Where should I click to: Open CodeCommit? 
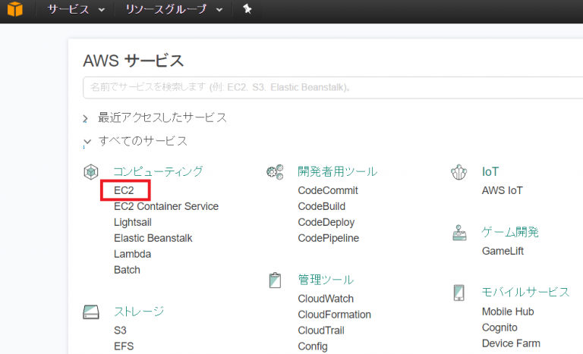(x=328, y=190)
